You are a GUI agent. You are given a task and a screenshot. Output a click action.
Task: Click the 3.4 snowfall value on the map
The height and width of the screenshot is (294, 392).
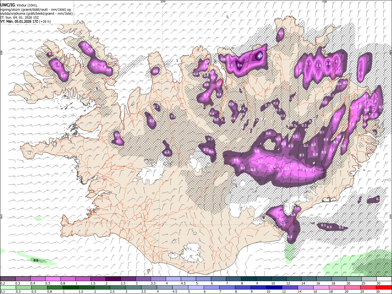(239, 65)
